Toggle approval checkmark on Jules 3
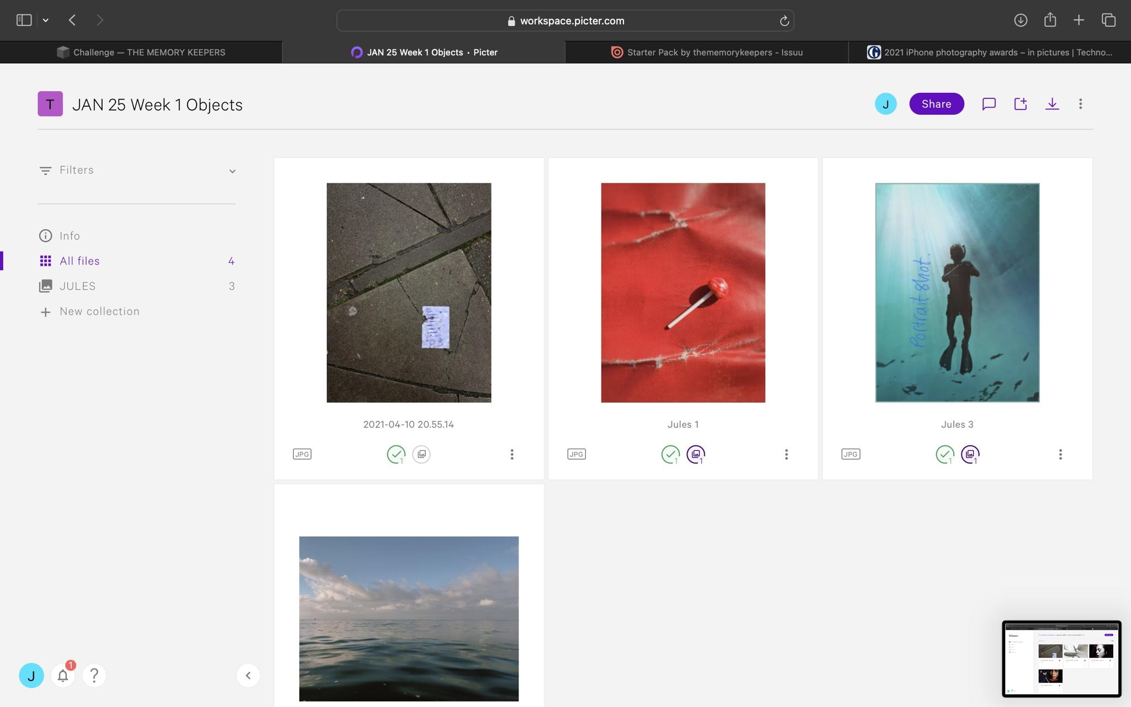This screenshot has width=1131, height=707. [944, 454]
